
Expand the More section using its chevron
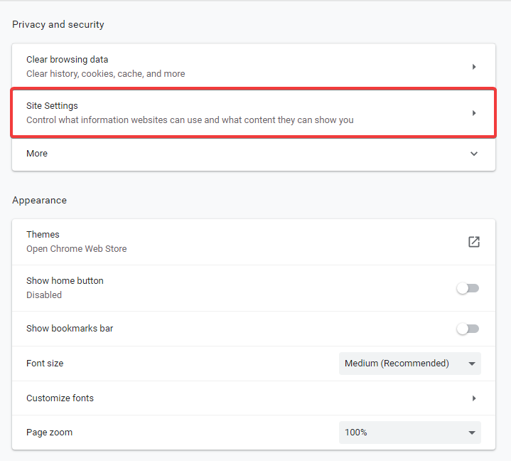pyautogui.click(x=474, y=154)
